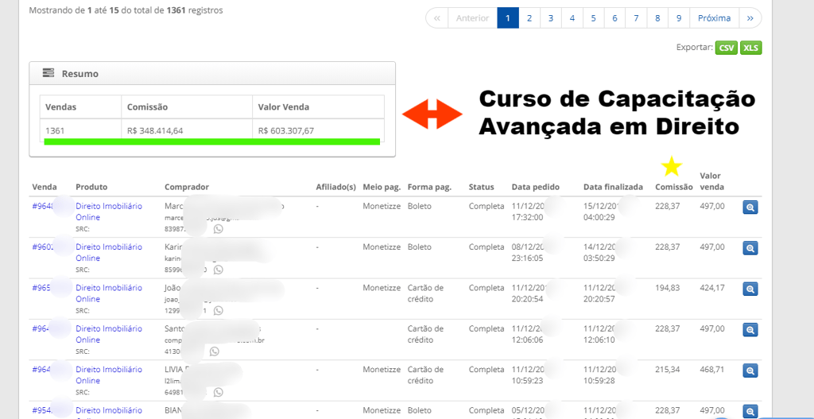Select the R$ 348.414,64 commission total
814x419 pixels.
[155, 131]
